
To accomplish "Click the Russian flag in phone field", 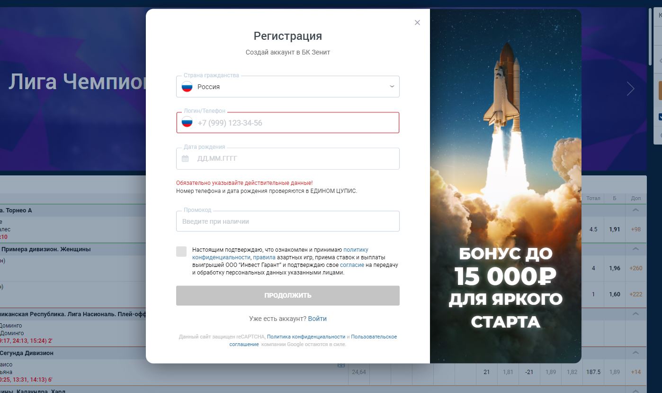I will pyautogui.click(x=187, y=122).
